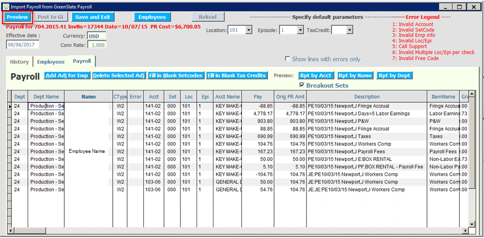Viewport: 484px width, 238px height.
Task: Click Fill in Blank Setcodes
Action: click(176, 75)
